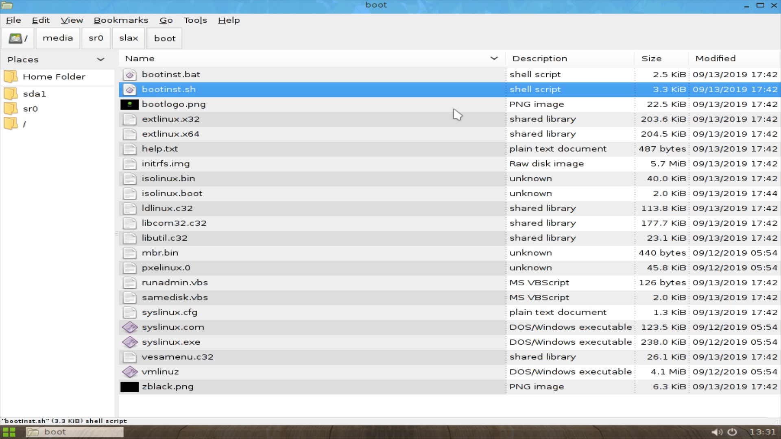
Task: Click the syslinux.exe executable icon
Action: [x=130, y=342]
